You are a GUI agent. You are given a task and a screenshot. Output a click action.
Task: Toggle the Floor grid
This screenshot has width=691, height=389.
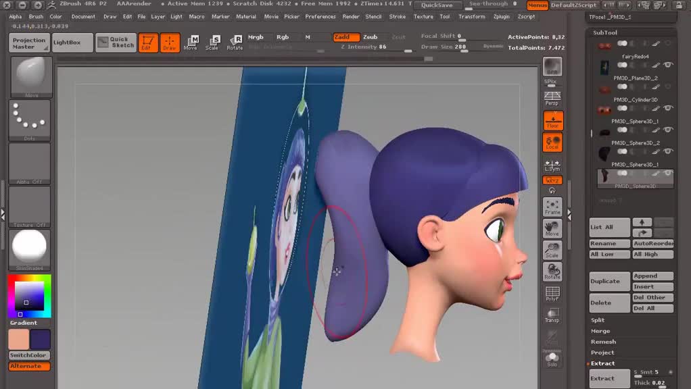pyautogui.click(x=552, y=121)
